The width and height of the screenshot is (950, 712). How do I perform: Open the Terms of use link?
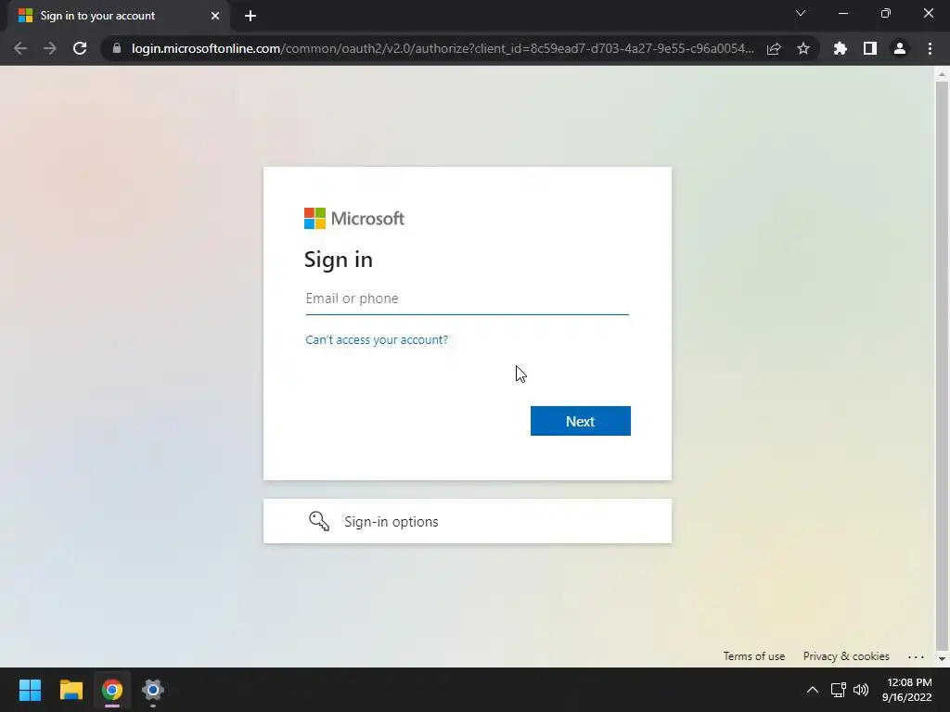753,656
